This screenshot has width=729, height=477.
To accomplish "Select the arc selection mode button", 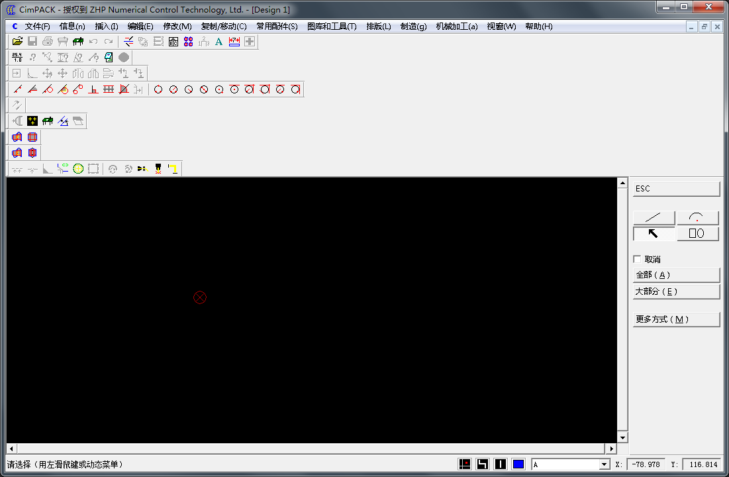I will point(698,217).
